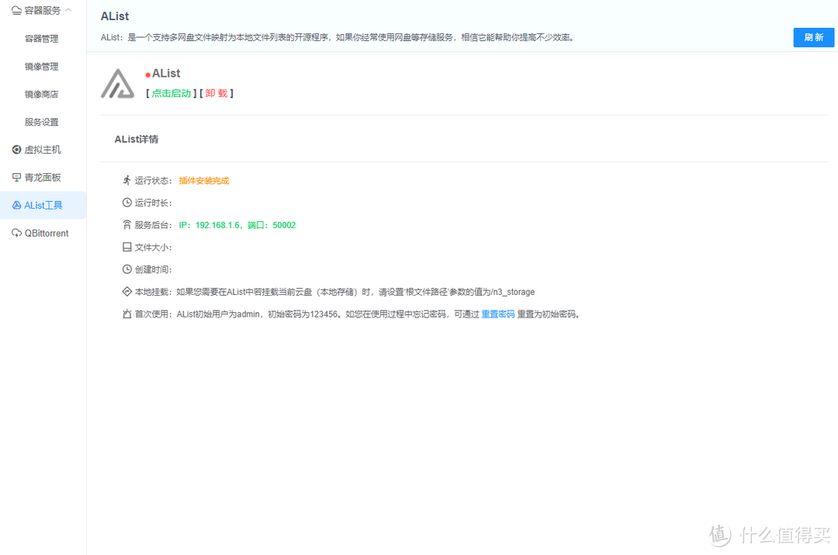This screenshot has height=555, width=838.
Task: Click the large AList logo
Action: tap(118, 83)
